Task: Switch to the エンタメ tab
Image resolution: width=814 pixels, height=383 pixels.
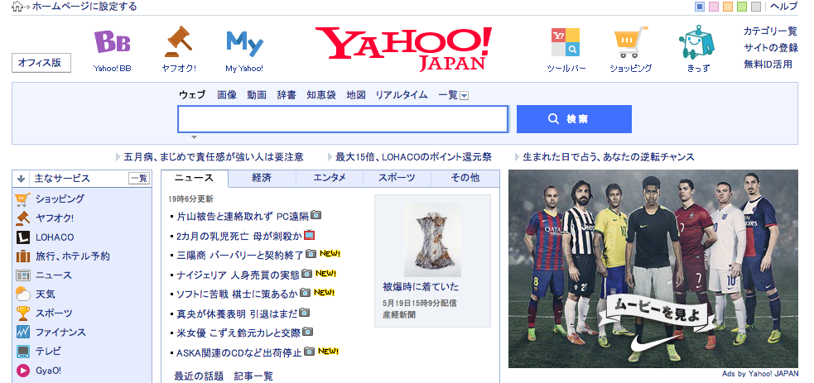Action: pyautogui.click(x=330, y=178)
